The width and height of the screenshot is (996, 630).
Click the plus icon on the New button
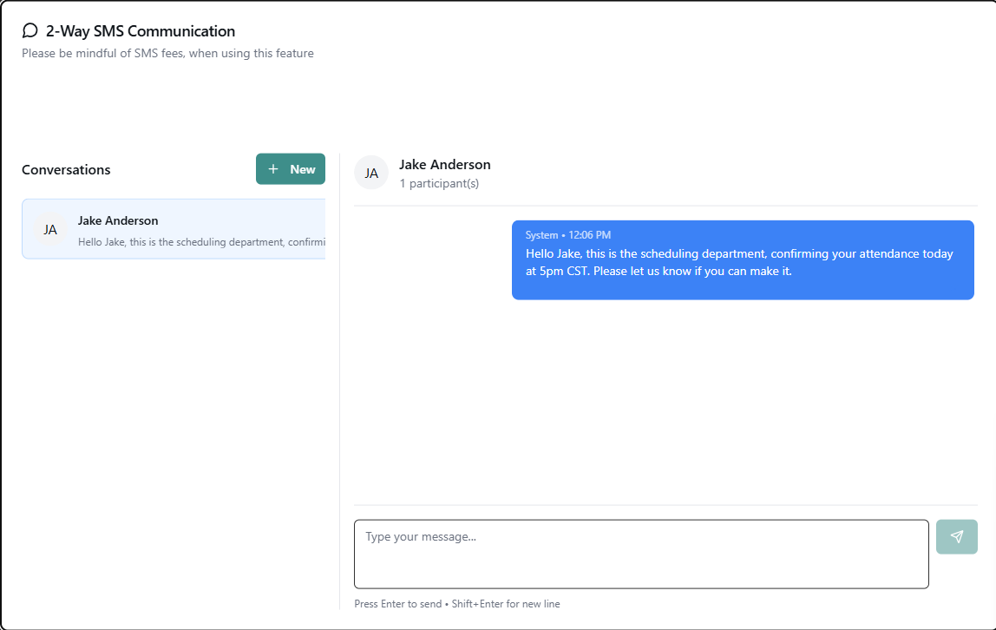click(x=273, y=169)
